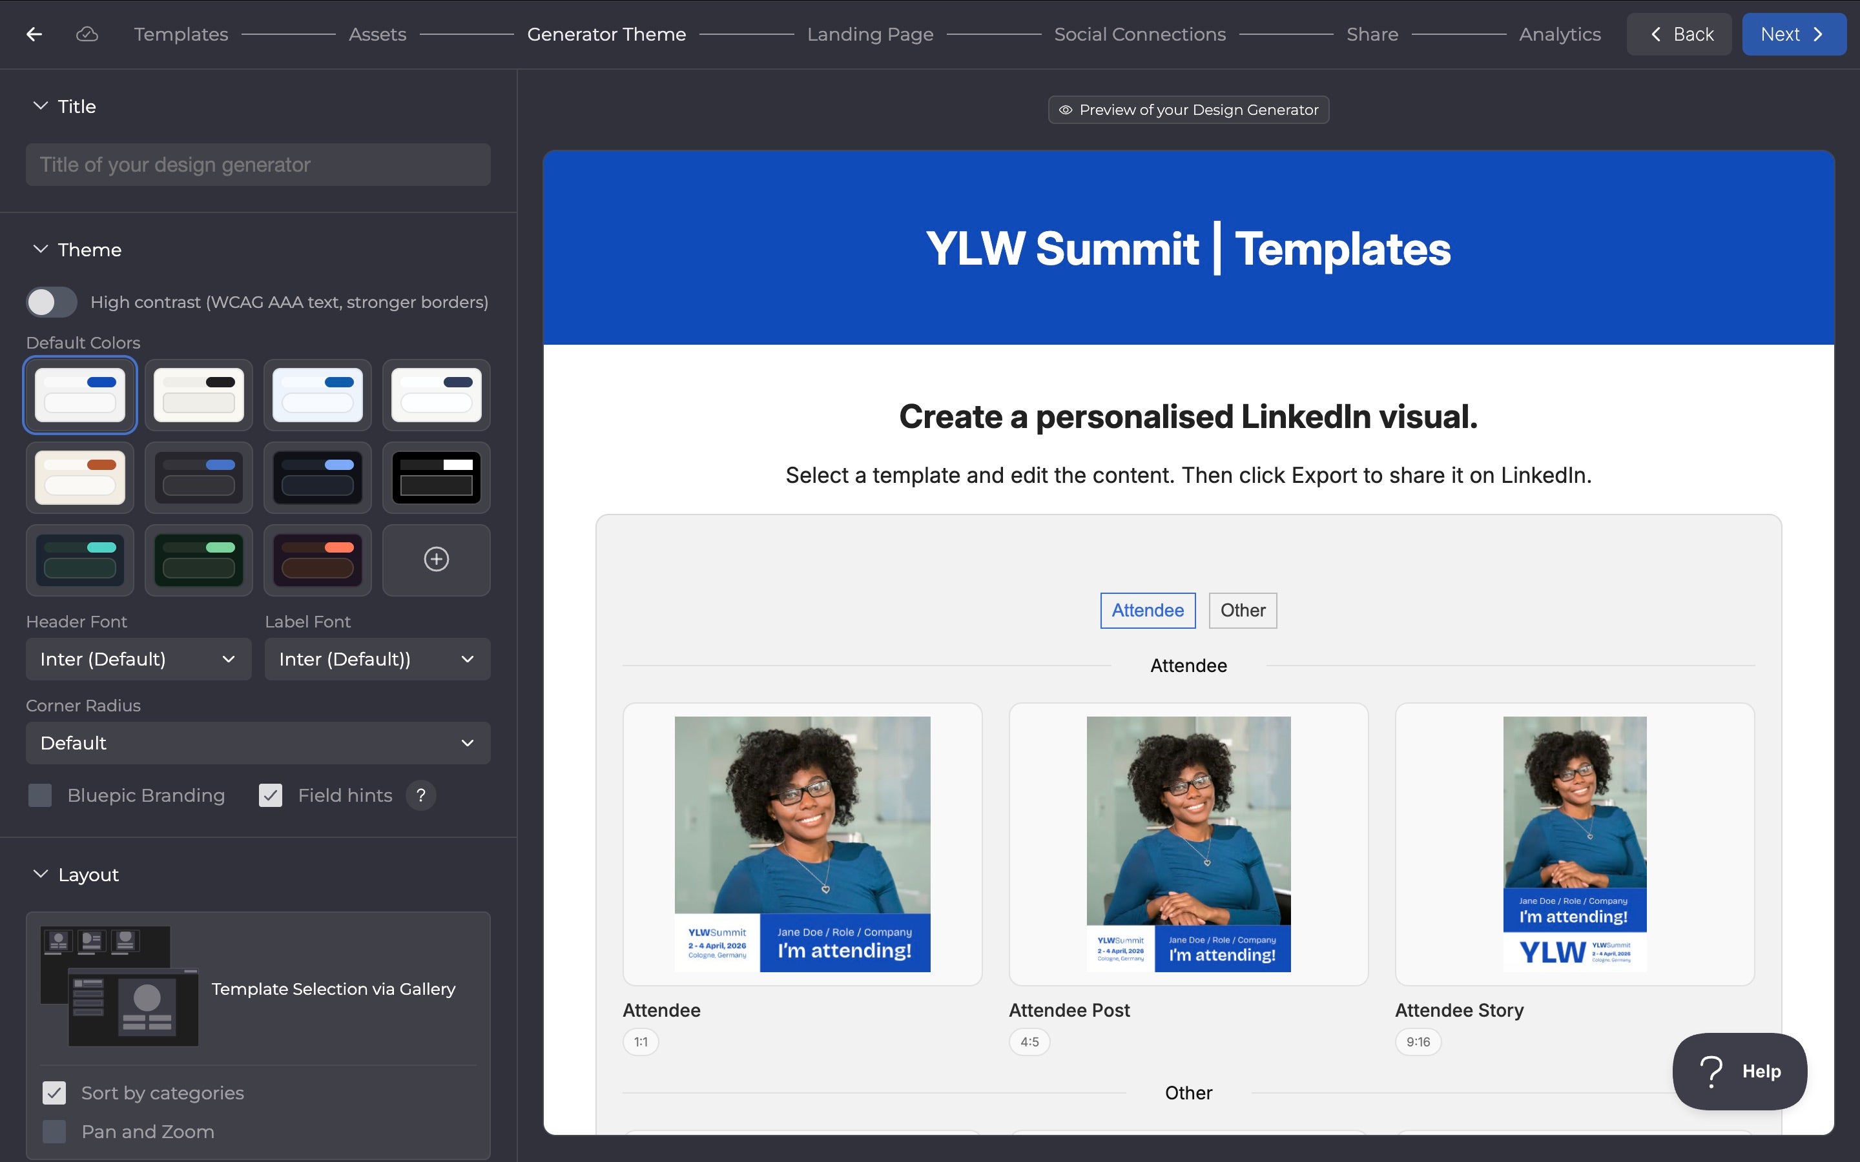Open the Label Font dropdown
The width and height of the screenshot is (1860, 1162).
(x=377, y=658)
